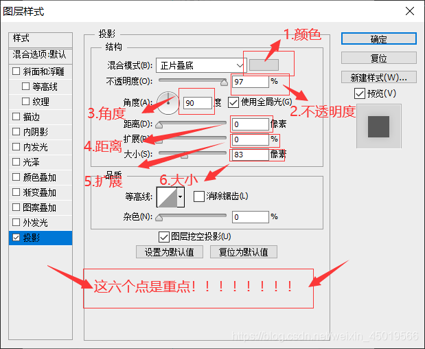Screen dimensions: 425x349
Task: Select the 外发光 style row label
Action: tap(36, 223)
